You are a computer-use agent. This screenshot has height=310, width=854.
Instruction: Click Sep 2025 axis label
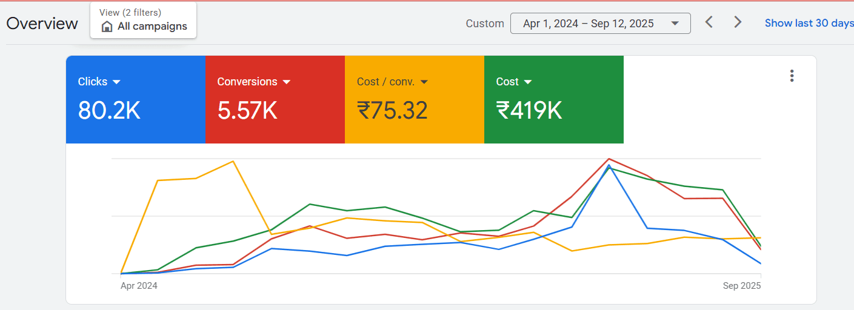[x=742, y=286]
